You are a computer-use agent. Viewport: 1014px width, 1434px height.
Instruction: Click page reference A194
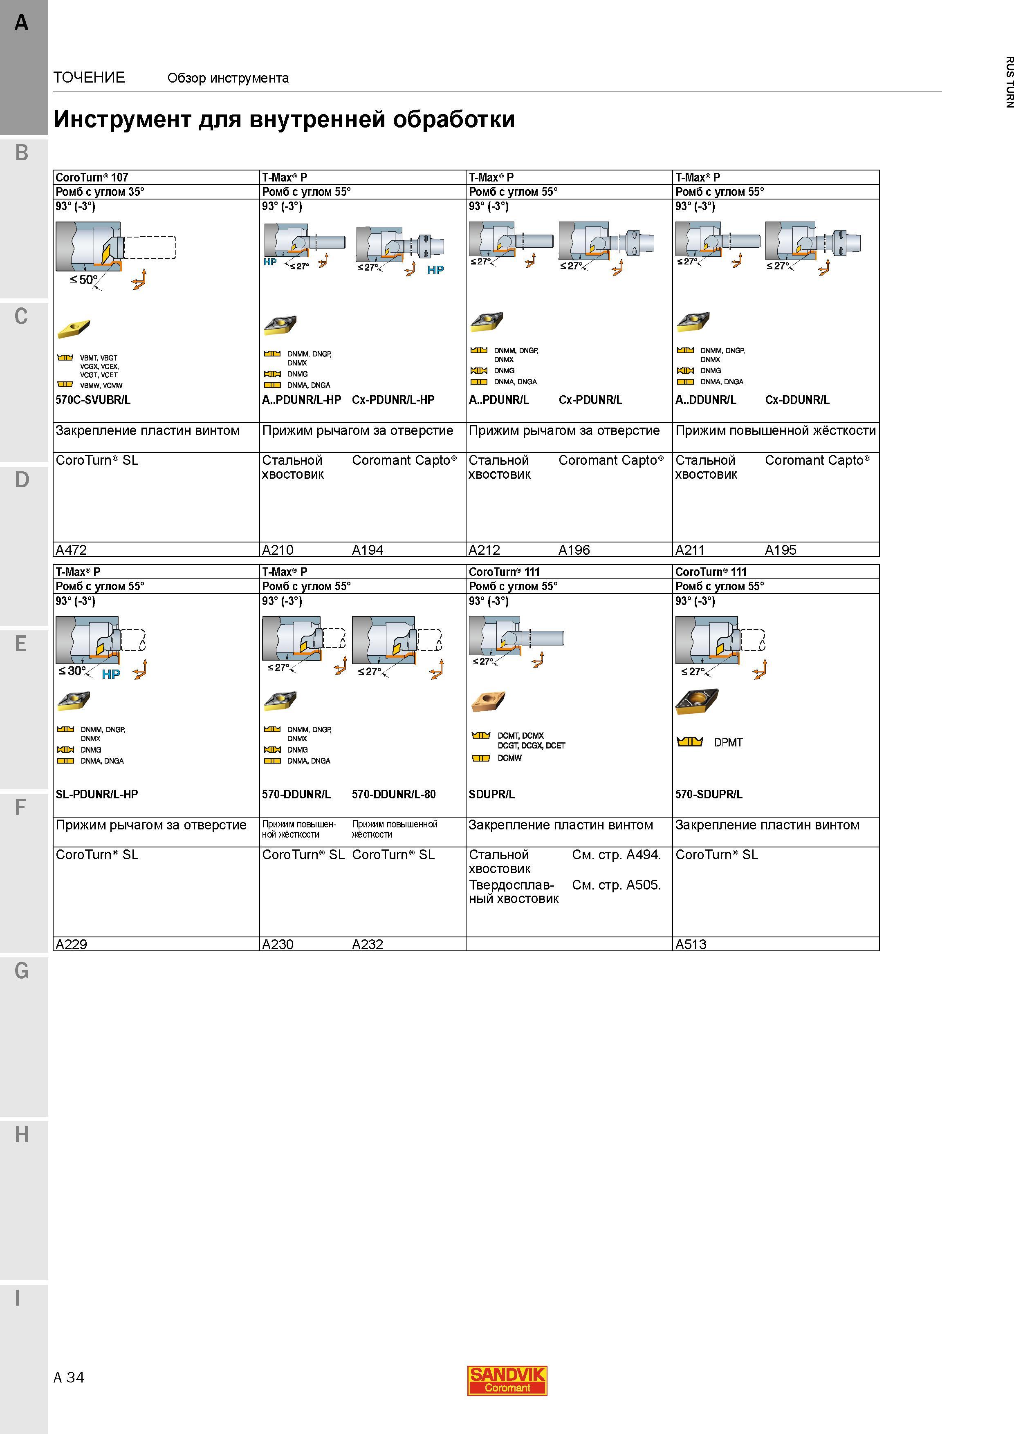[x=367, y=550]
